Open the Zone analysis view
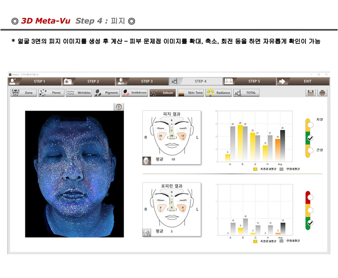Image resolution: width=338 pixels, height=278 pixels. click(23, 93)
